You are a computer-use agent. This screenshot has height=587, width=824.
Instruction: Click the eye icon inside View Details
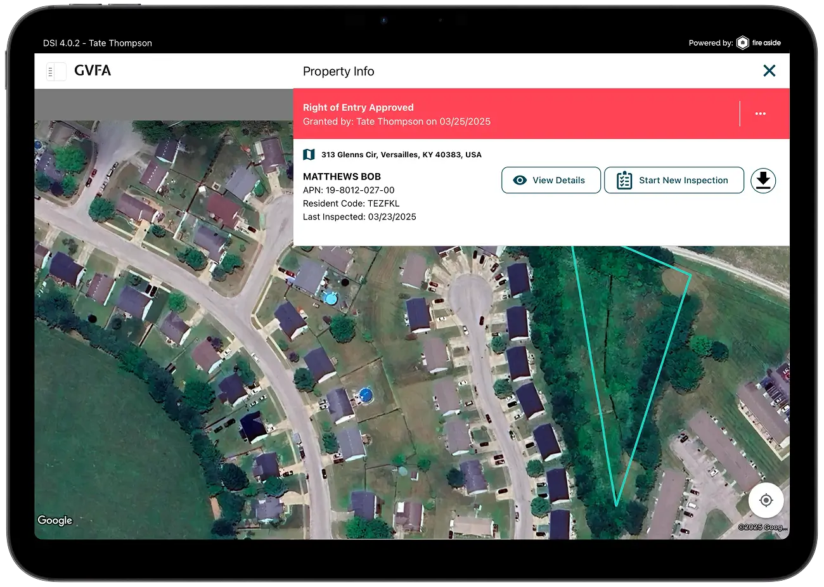[x=521, y=180]
